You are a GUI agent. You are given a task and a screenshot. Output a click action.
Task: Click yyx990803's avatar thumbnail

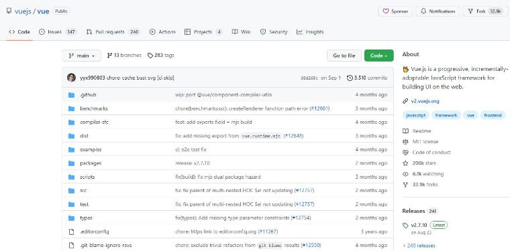click(x=72, y=78)
